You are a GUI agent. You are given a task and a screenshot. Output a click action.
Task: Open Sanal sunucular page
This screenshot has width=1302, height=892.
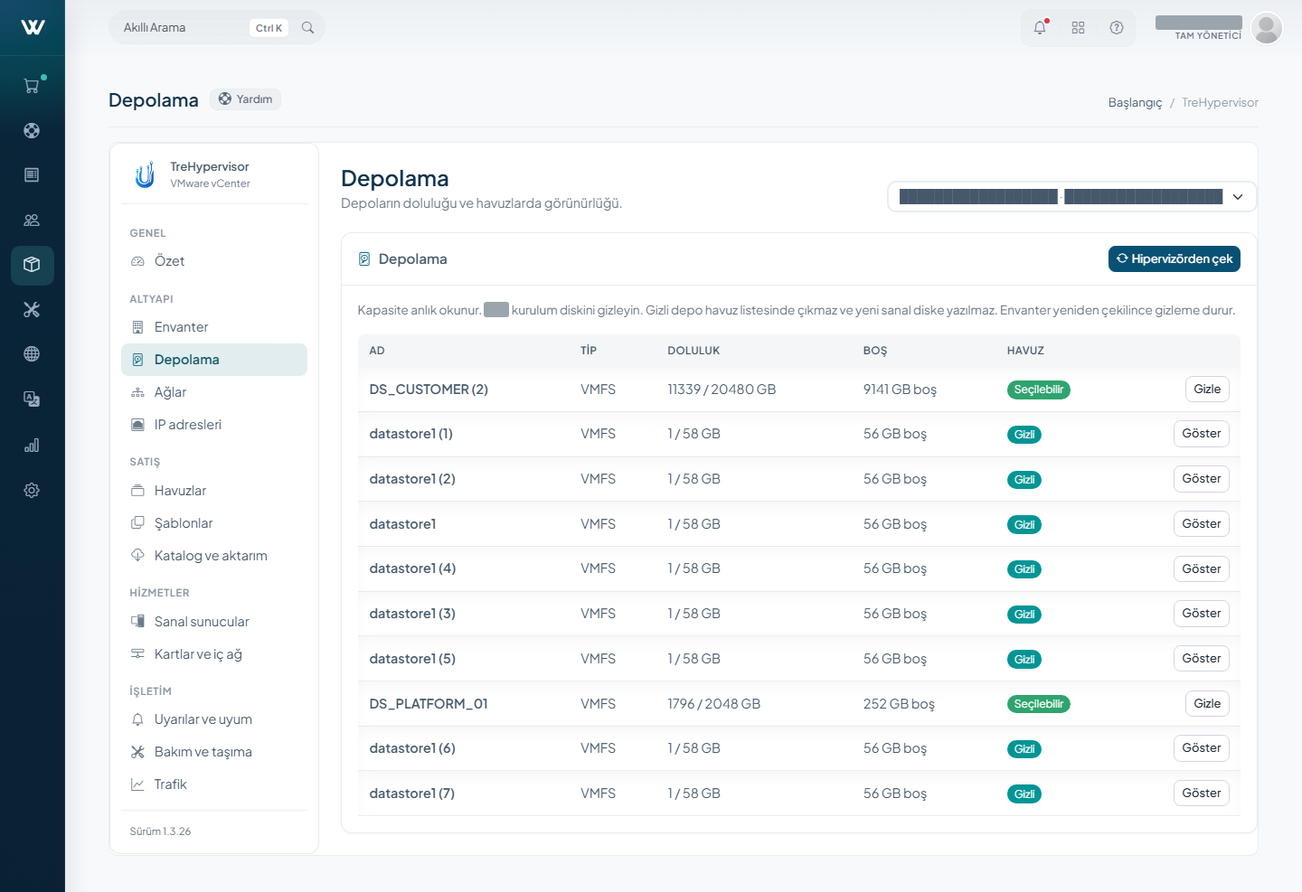pos(214,622)
